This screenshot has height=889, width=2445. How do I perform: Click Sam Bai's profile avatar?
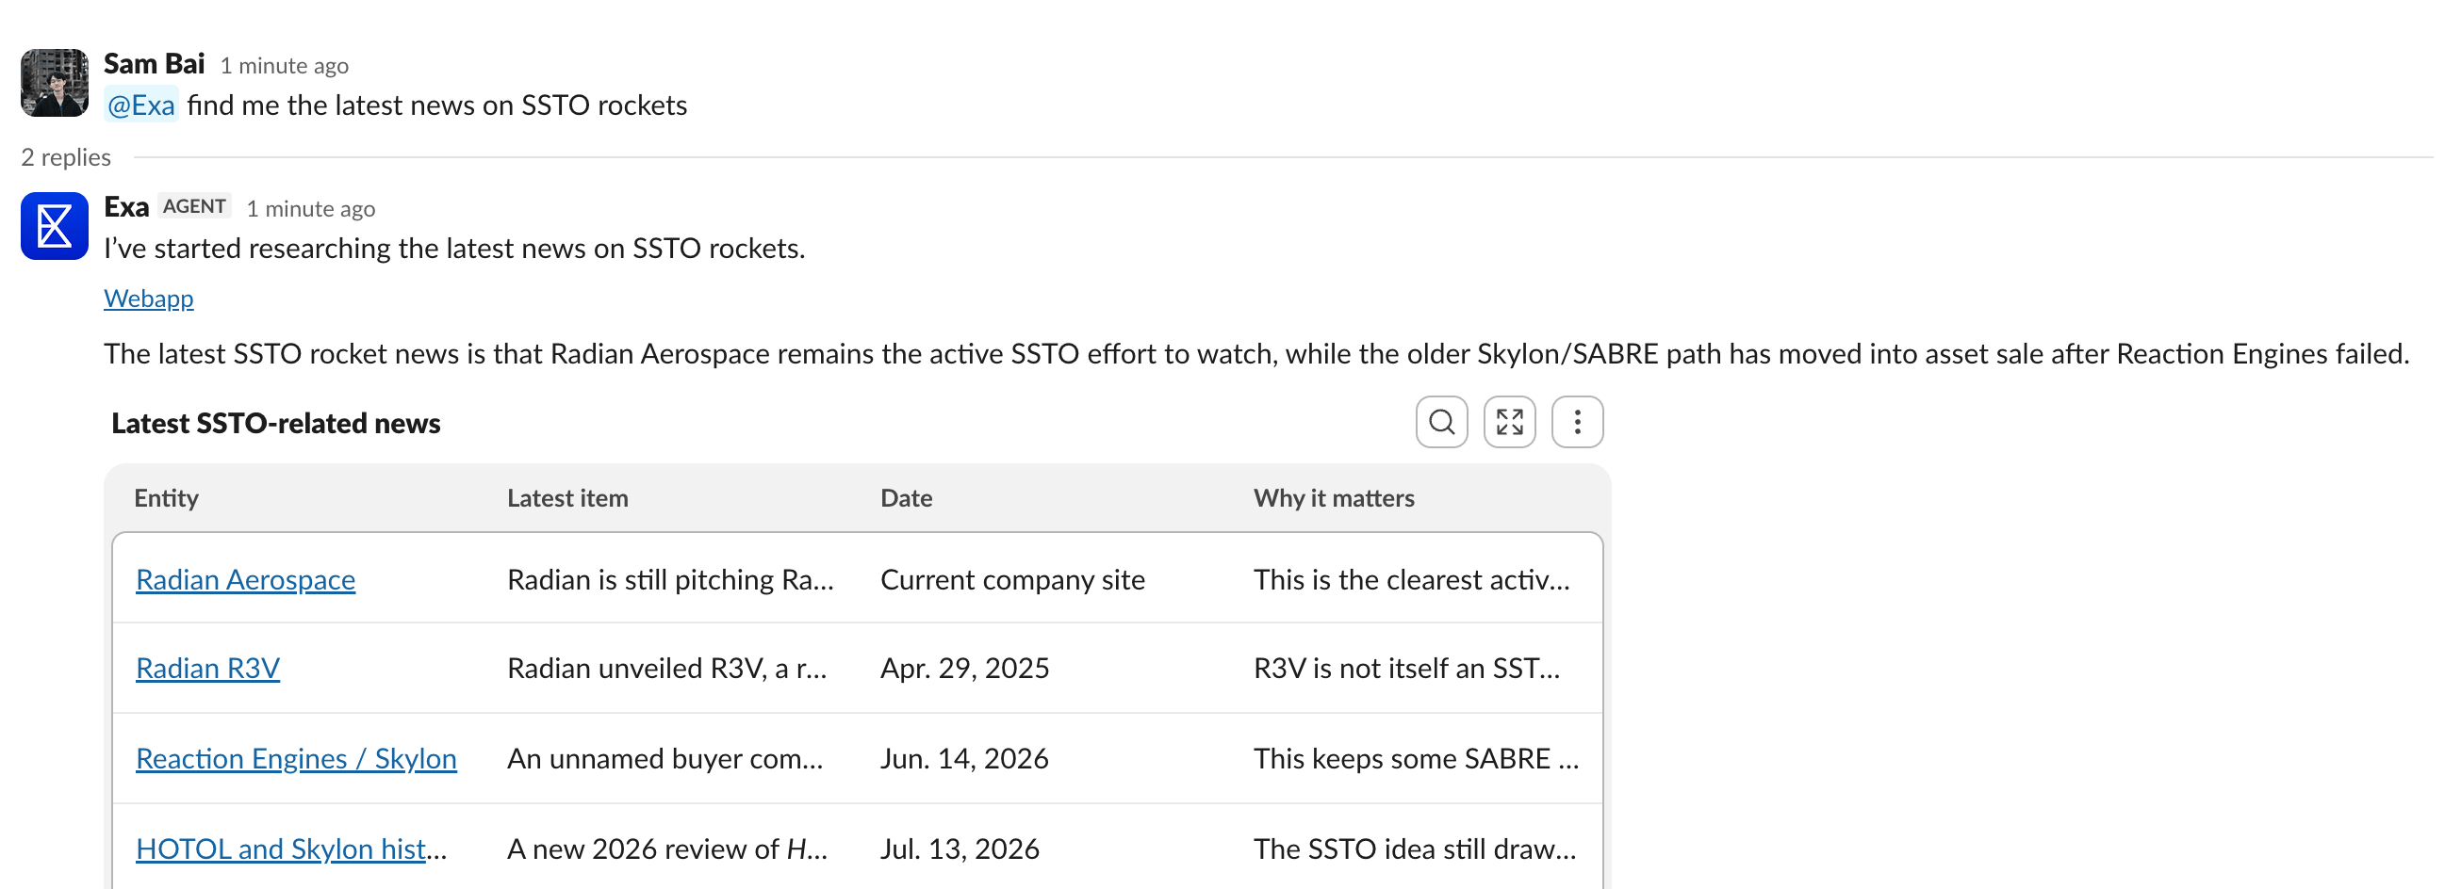(x=54, y=83)
